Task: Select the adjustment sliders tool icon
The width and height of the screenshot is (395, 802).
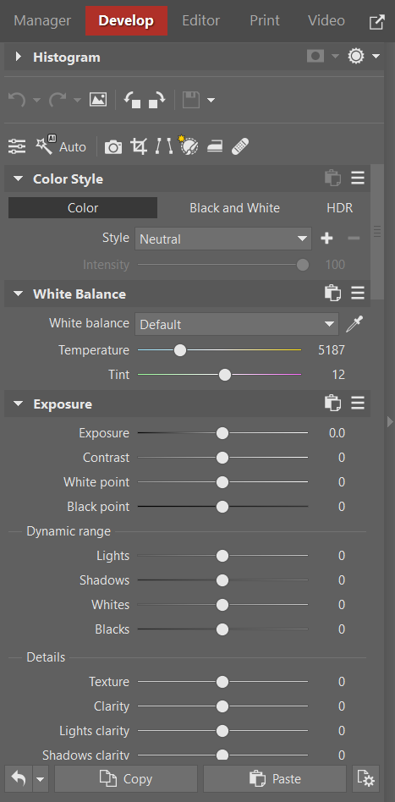Action: click(17, 147)
